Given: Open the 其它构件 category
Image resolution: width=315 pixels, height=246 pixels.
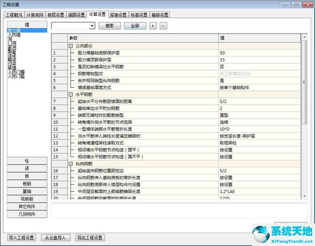Looking at the screenshot, I should coord(27,207).
